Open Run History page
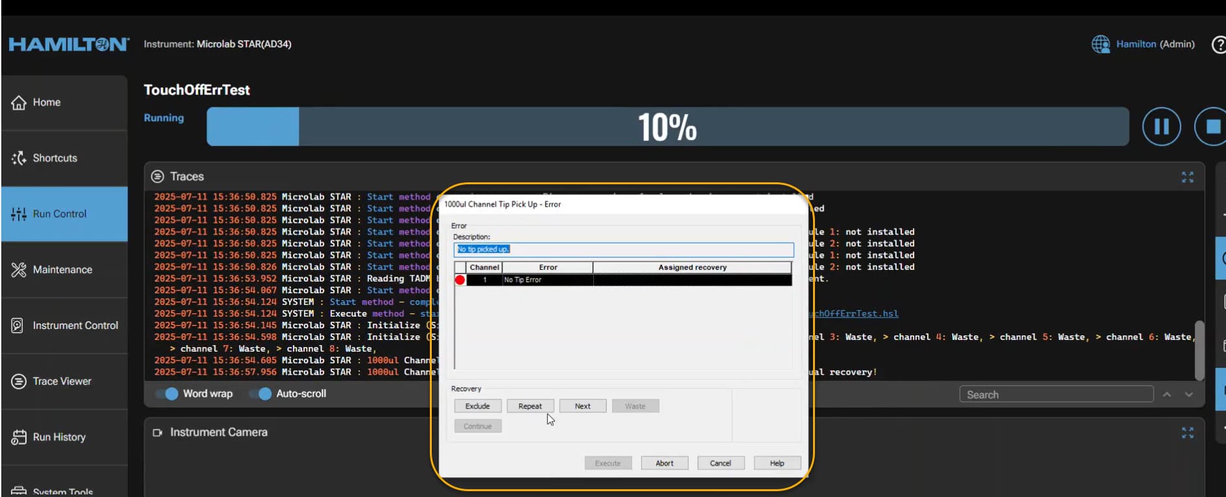The image size is (1226, 497). tap(64, 437)
